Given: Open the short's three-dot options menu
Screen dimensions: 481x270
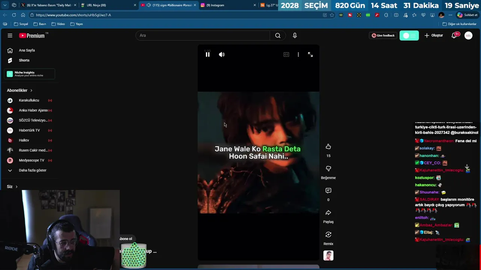Looking at the screenshot, I should (x=298, y=54).
